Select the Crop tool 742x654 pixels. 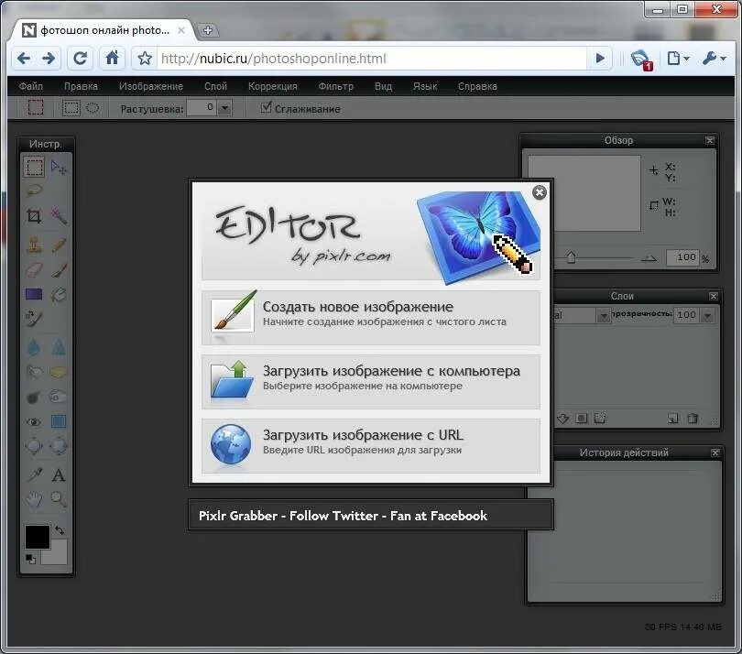click(x=34, y=216)
